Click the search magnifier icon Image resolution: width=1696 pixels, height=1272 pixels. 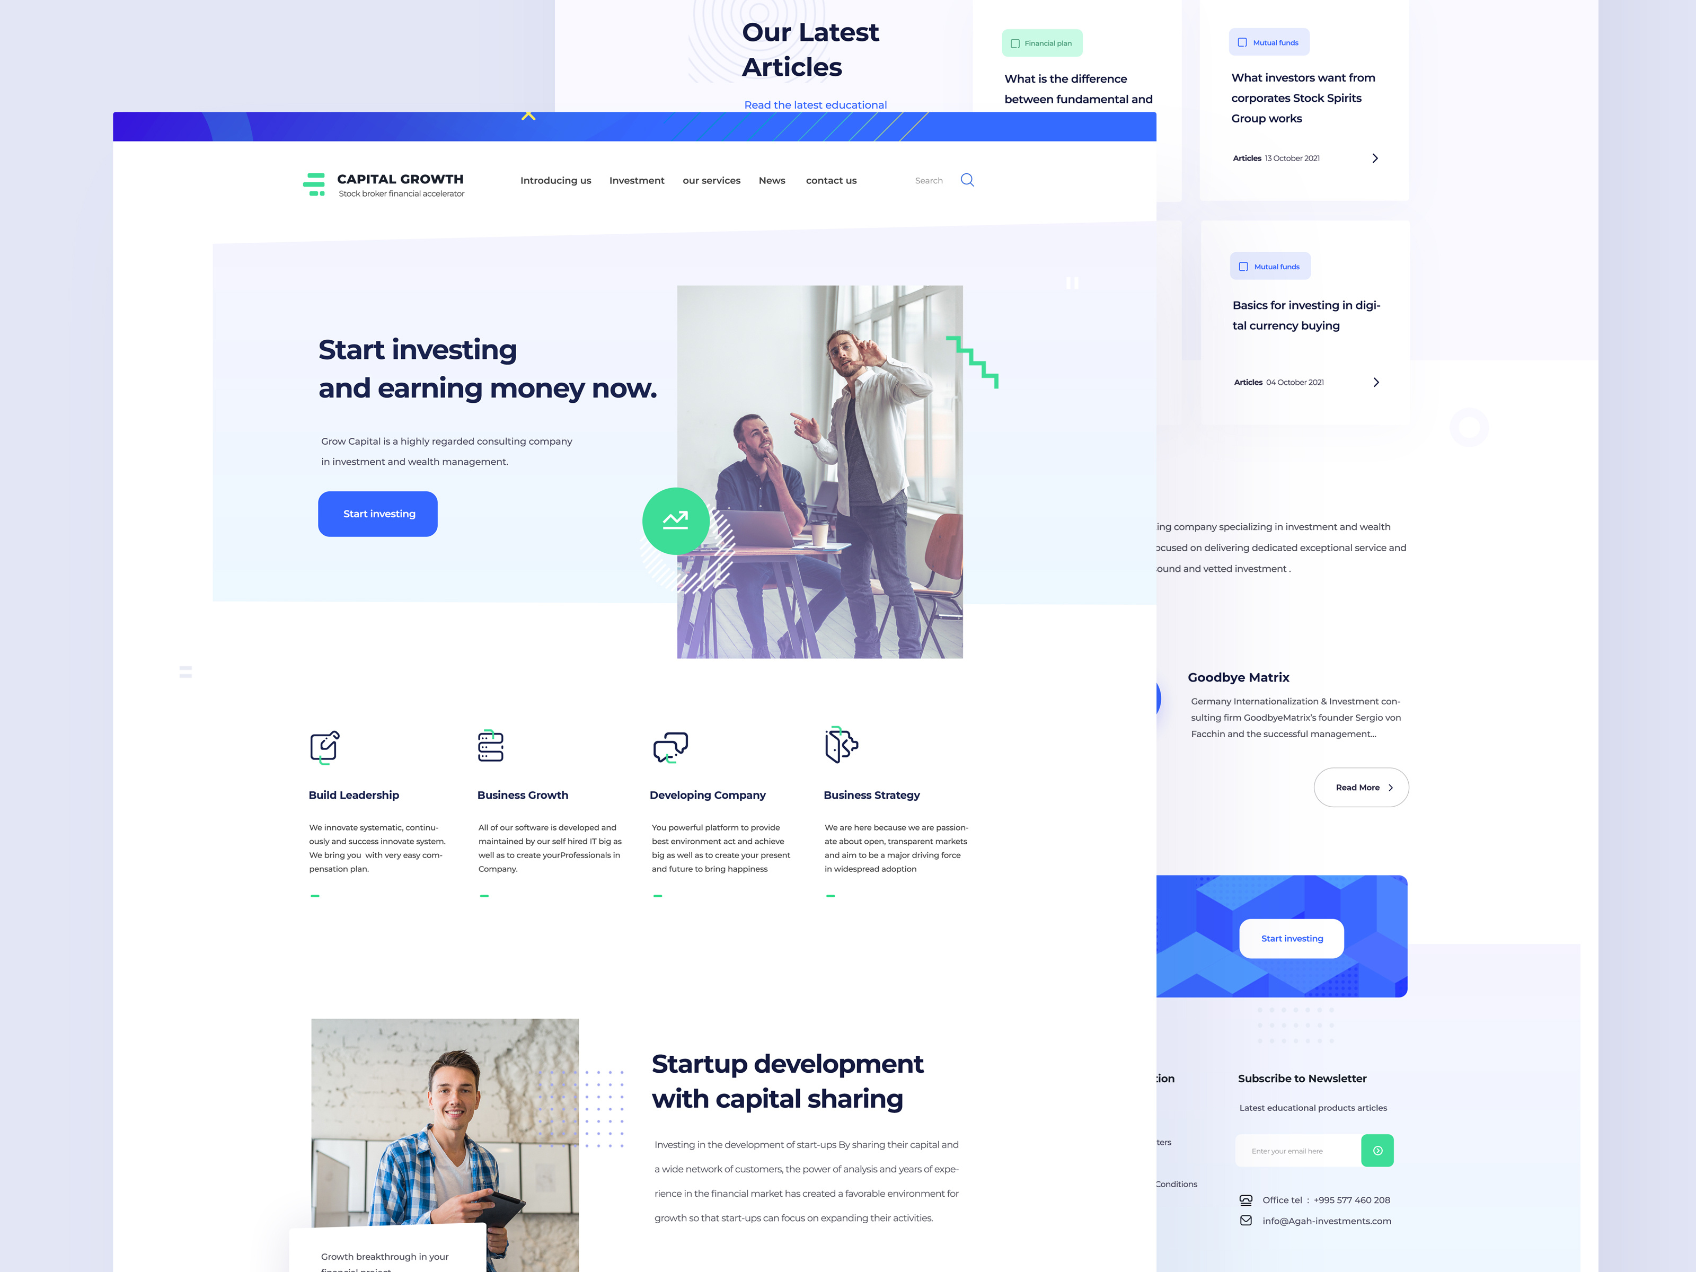coord(971,179)
